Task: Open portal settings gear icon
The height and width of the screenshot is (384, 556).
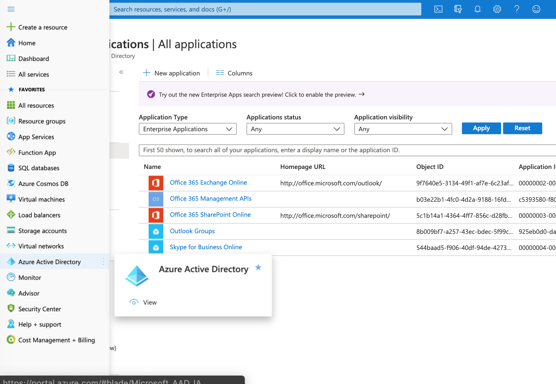Action: (x=497, y=9)
